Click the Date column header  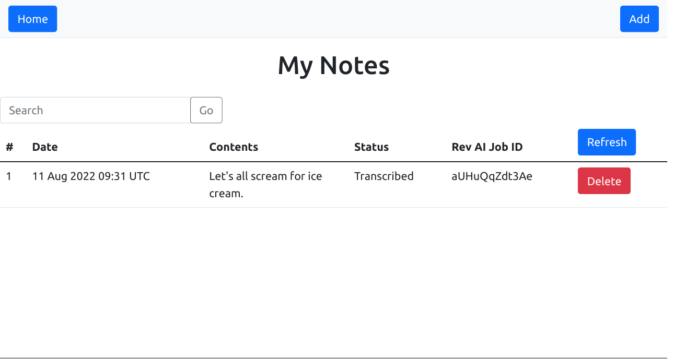[x=45, y=147]
